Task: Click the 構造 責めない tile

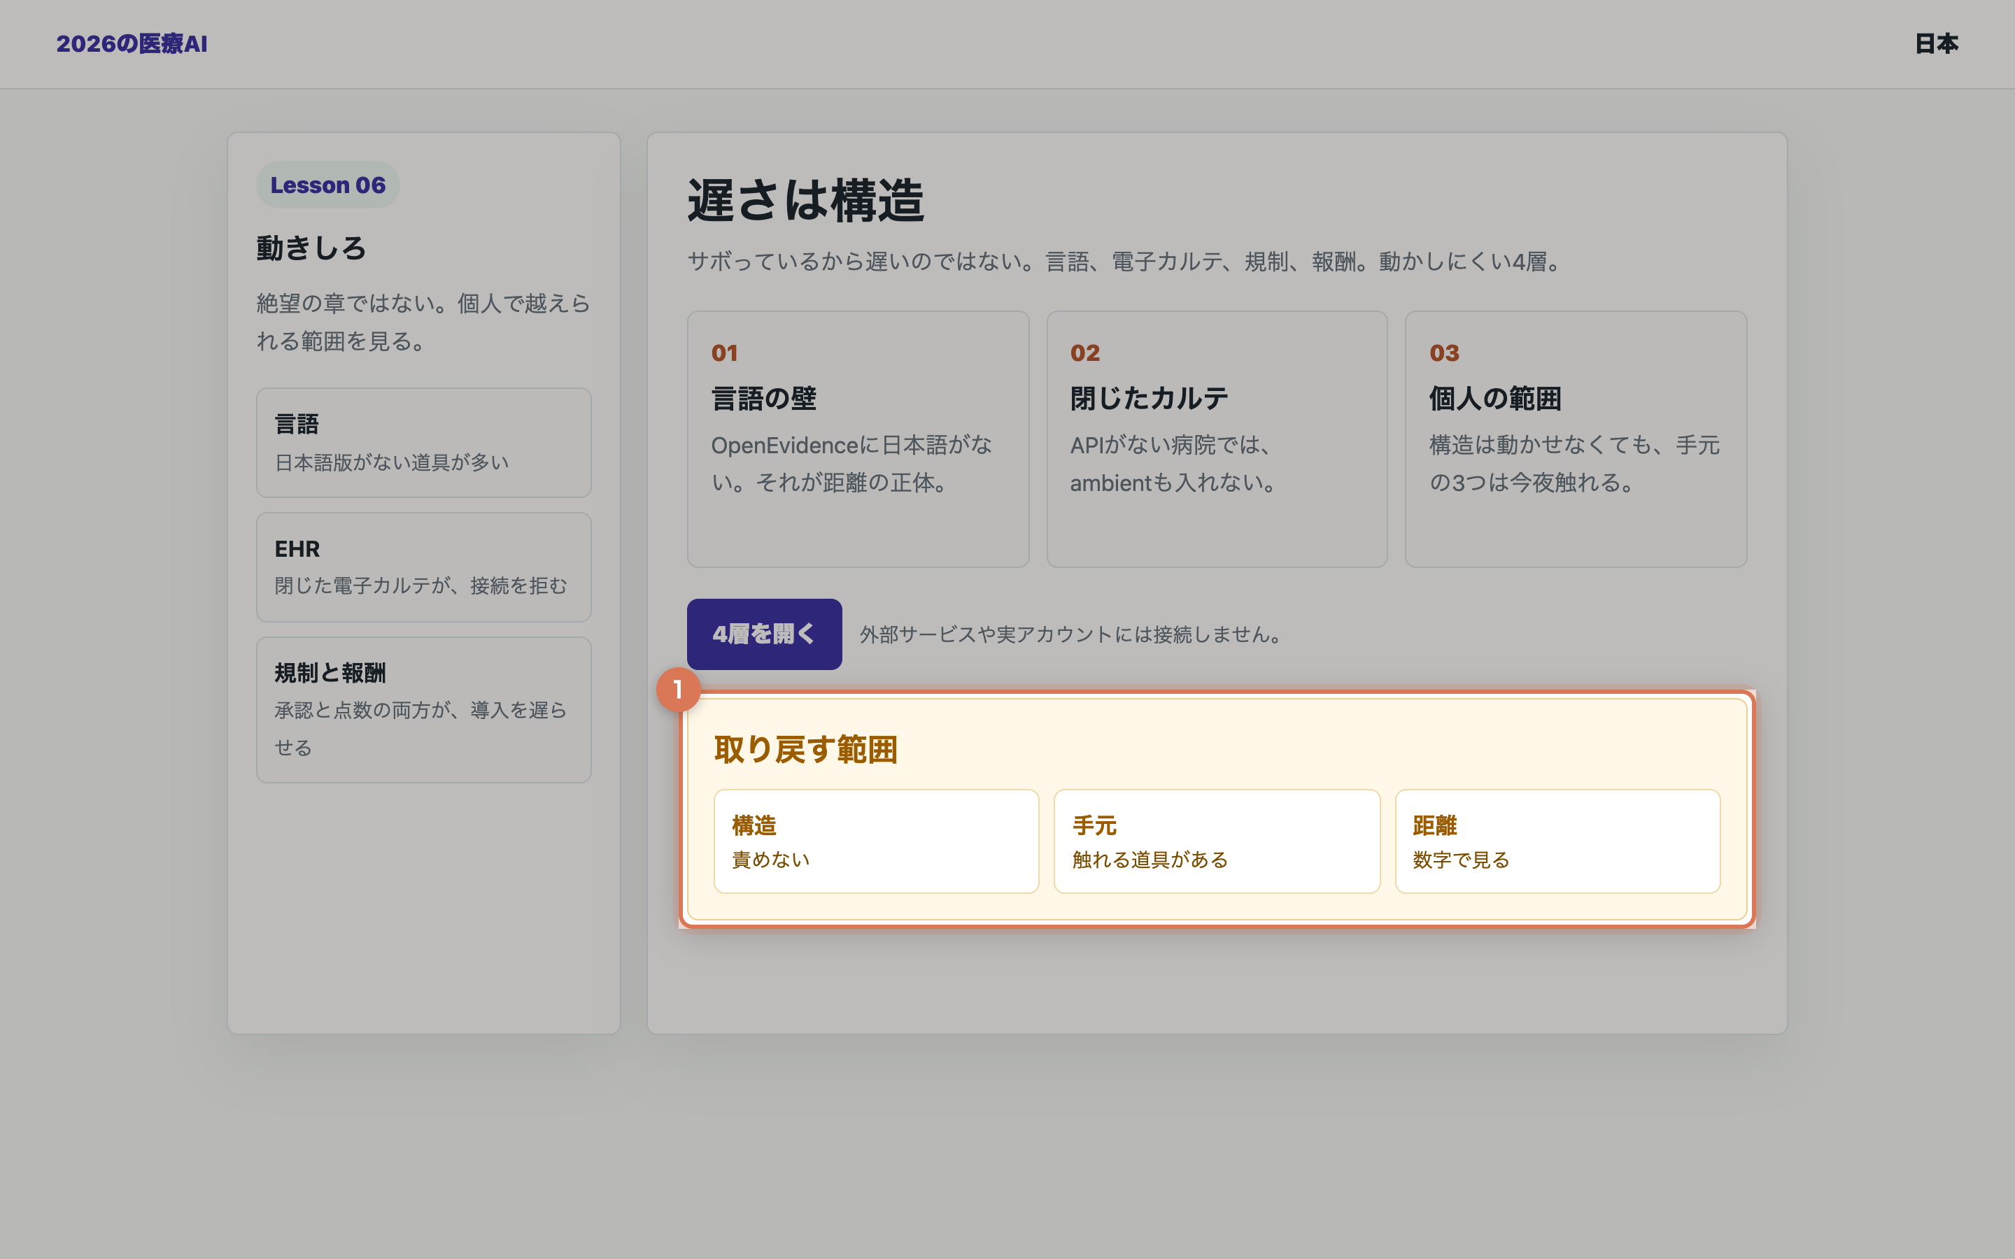Action: pyautogui.click(x=876, y=841)
